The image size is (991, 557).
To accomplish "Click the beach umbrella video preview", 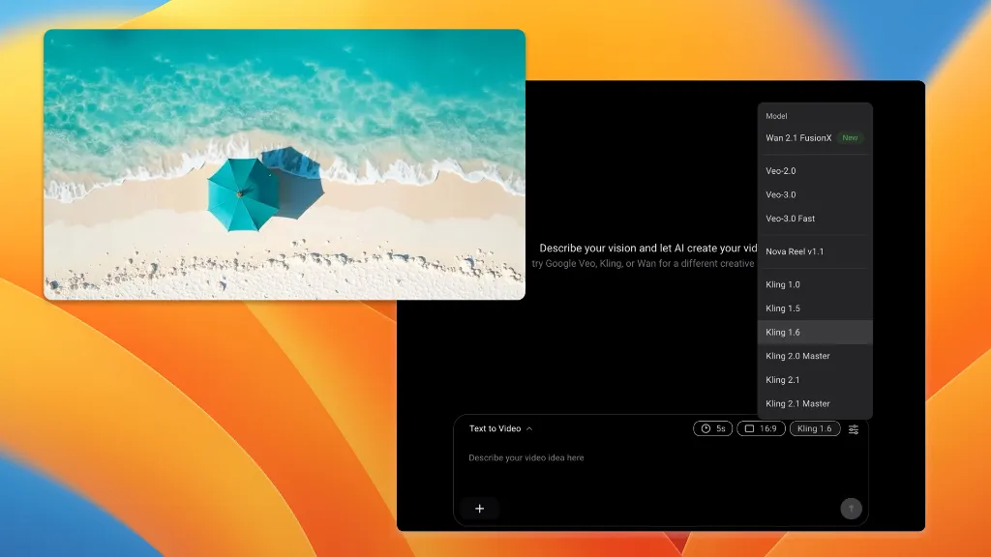I will [285, 164].
